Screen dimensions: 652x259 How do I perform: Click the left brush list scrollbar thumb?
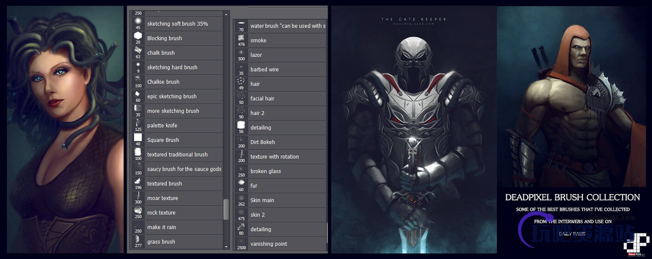click(x=226, y=209)
